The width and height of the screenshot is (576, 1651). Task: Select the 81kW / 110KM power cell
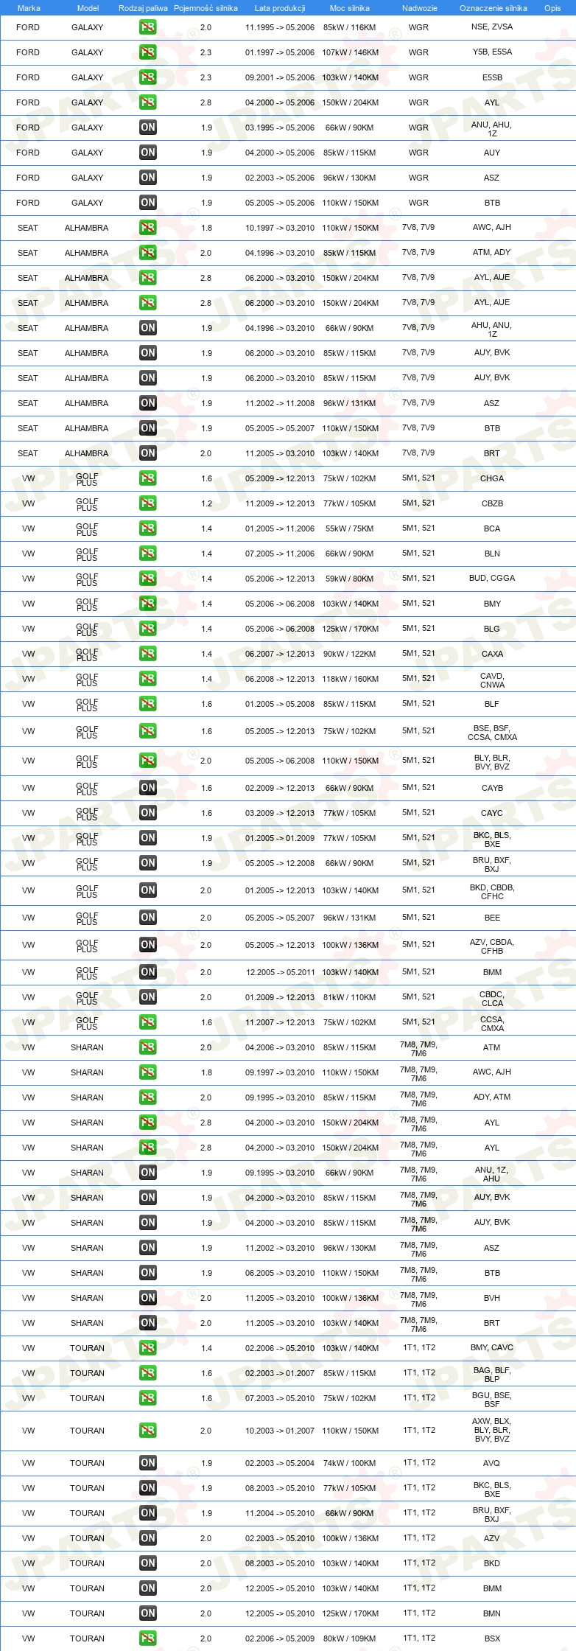click(x=350, y=997)
